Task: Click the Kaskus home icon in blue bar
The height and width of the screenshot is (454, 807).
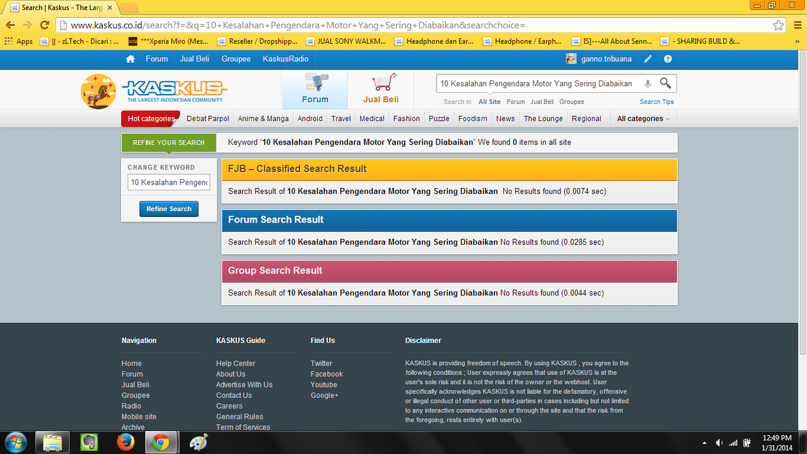Action: click(x=131, y=59)
